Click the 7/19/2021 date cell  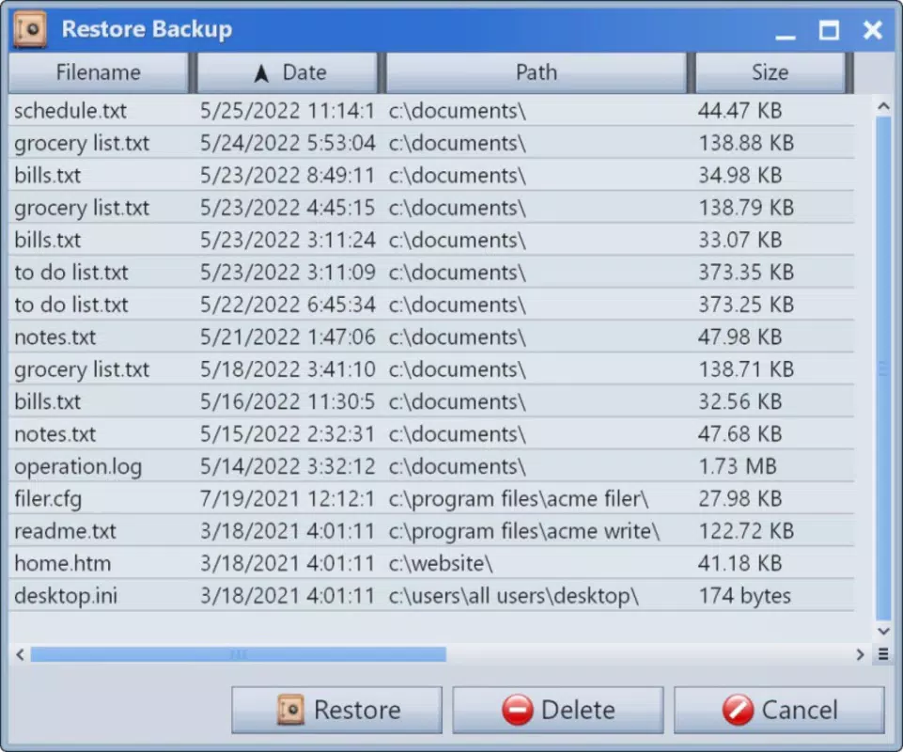(x=287, y=498)
